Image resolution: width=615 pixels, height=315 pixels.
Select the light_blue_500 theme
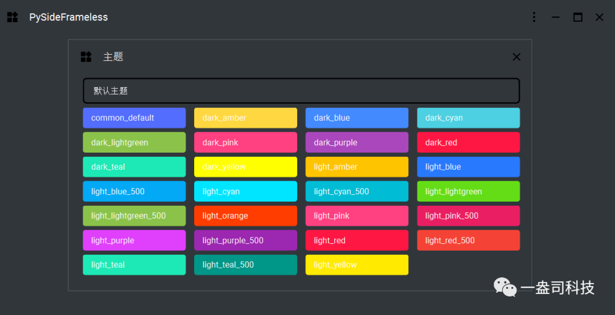(x=134, y=191)
